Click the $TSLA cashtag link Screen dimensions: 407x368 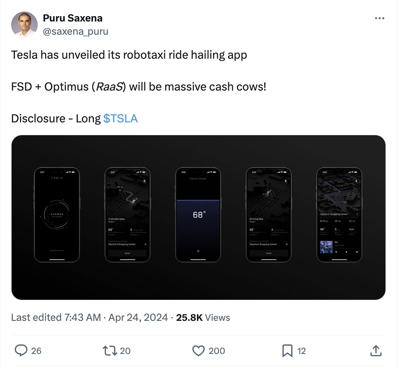[120, 119]
